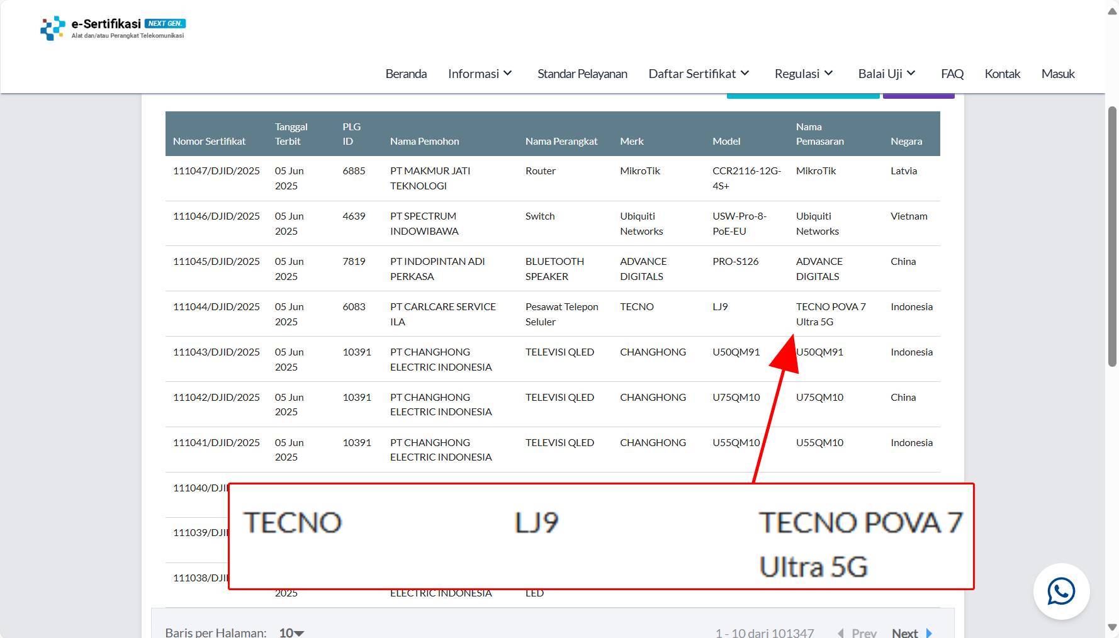Screen dimensions: 1119x638
Task: Click the Prev pagination button
Action: pyautogui.click(x=863, y=632)
